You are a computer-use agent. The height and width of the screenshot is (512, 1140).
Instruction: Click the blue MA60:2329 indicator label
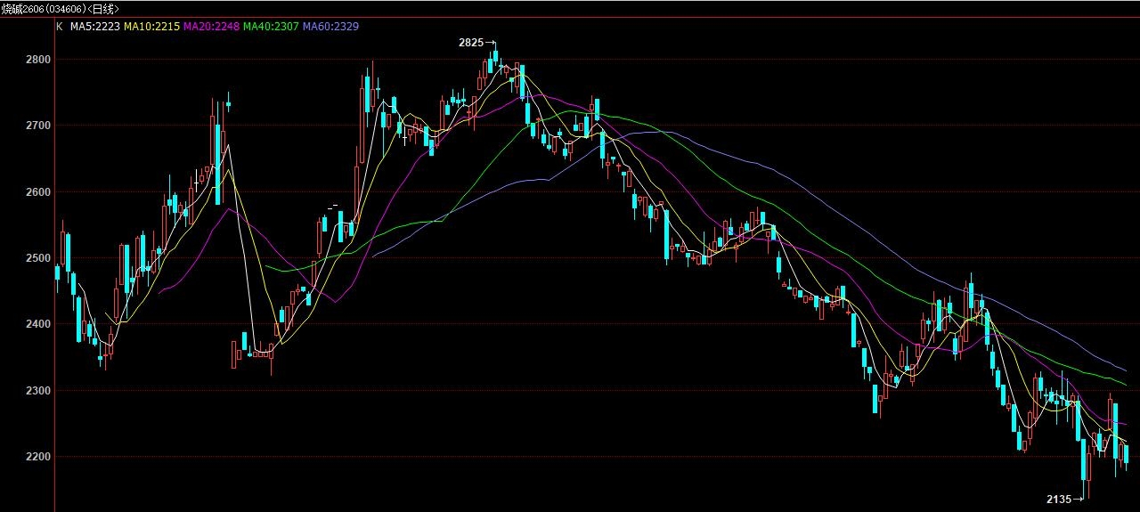[x=330, y=27]
